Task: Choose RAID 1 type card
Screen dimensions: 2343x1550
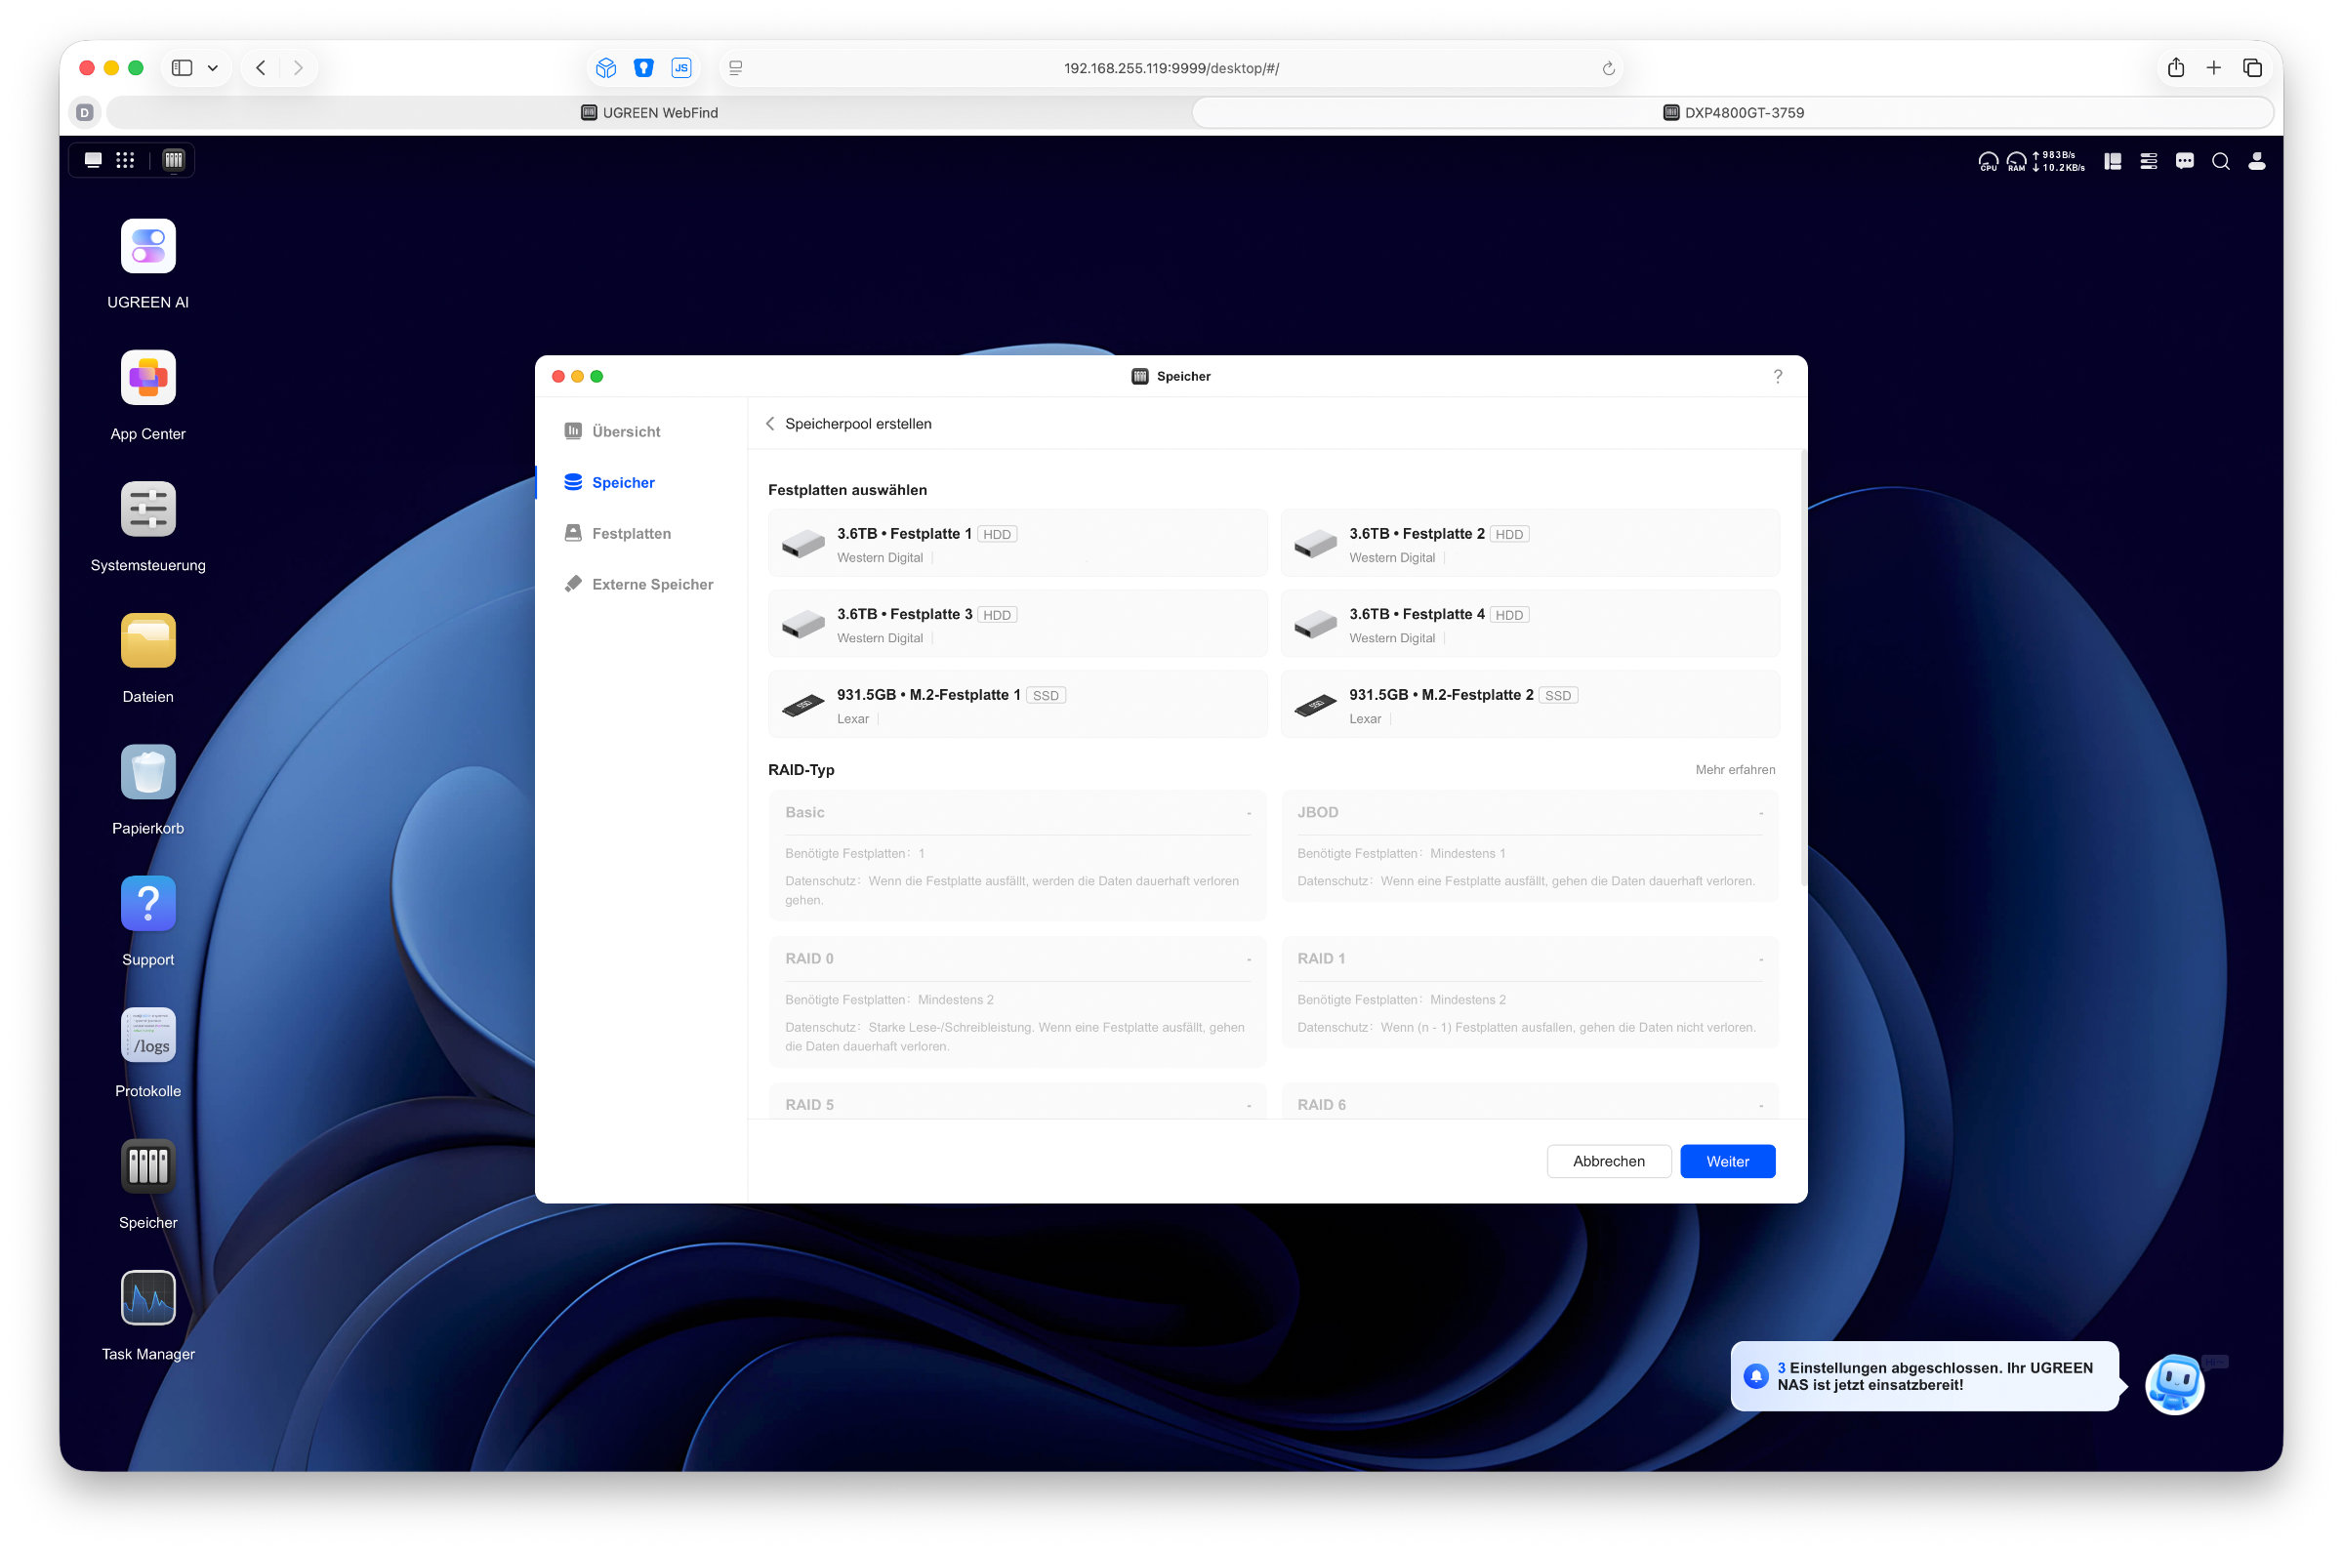Action: tap(1530, 993)
